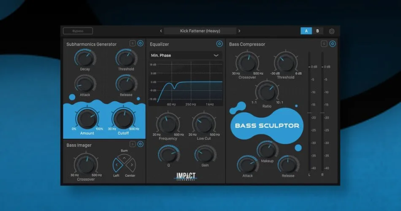Click the "60 Hz" graph axis label
Image resolution: width=401 pixels, height=211 pixels.
tap(171, 104)
